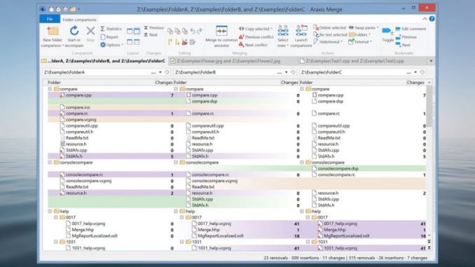Viewport: 475px width, 267px height.
Task: Open the blue Help question mark icon
Action: (432, 19)
